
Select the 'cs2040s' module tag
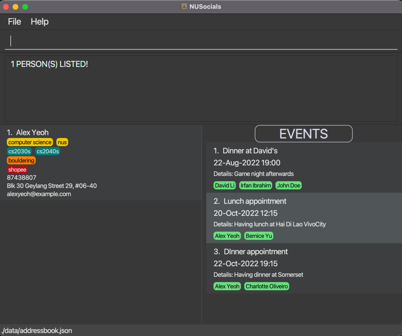[48, 151]
